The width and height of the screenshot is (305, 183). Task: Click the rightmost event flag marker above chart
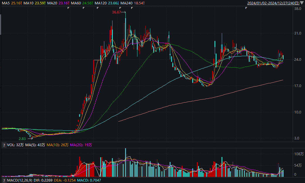[246, 8]
